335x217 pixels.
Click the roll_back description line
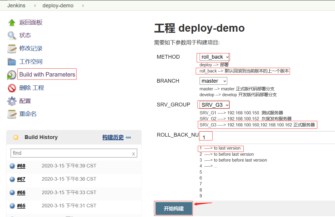(244, 71)
